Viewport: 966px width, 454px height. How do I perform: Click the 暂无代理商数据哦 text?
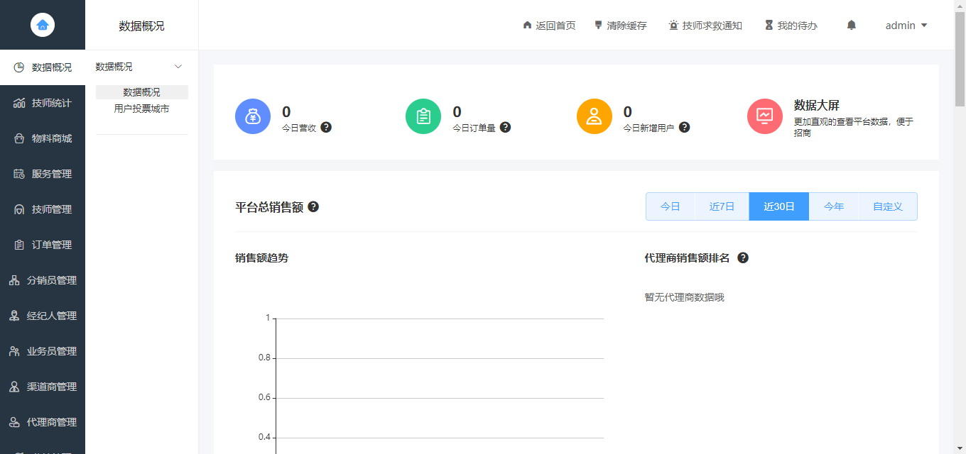[684, 297]
